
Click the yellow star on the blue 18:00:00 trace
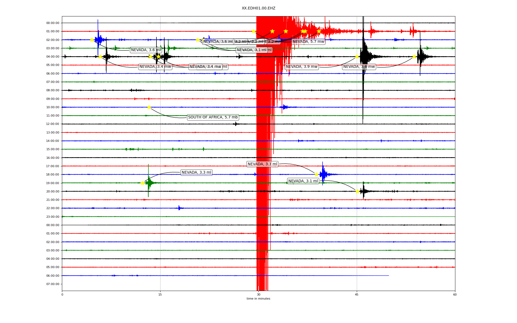tap(316, 174)
